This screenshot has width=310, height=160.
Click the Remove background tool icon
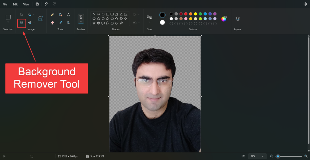(x=21, y=23)
